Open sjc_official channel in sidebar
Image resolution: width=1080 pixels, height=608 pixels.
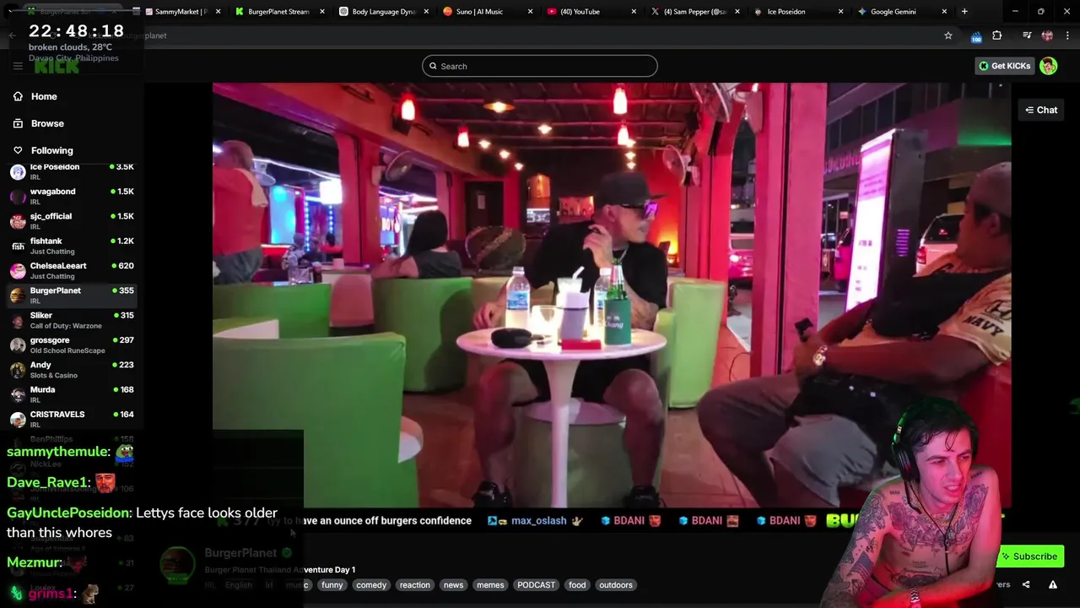click(x=72, y=220)
